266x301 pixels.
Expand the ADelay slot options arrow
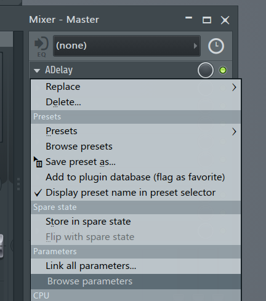(x=37, y=71)
